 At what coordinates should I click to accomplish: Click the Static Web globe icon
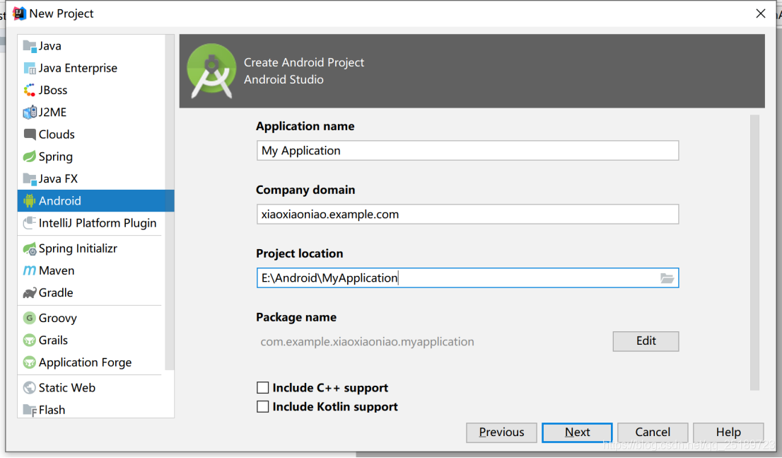point(30,388)
